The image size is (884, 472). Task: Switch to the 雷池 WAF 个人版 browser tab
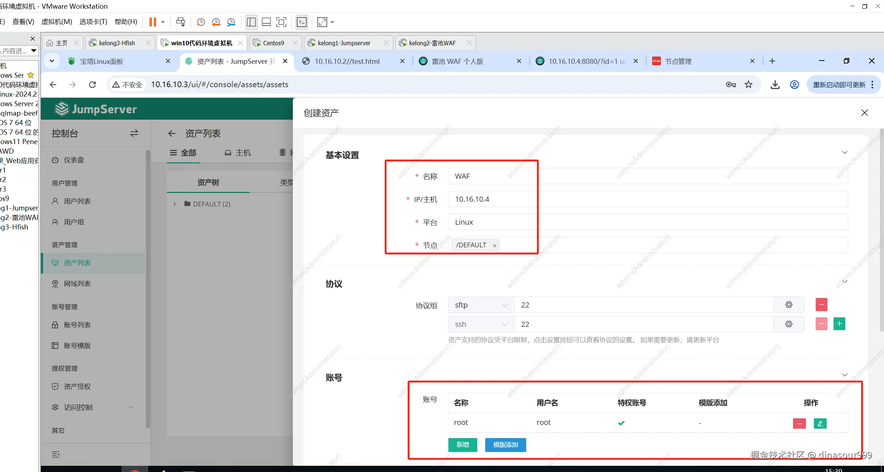point(457,61)
